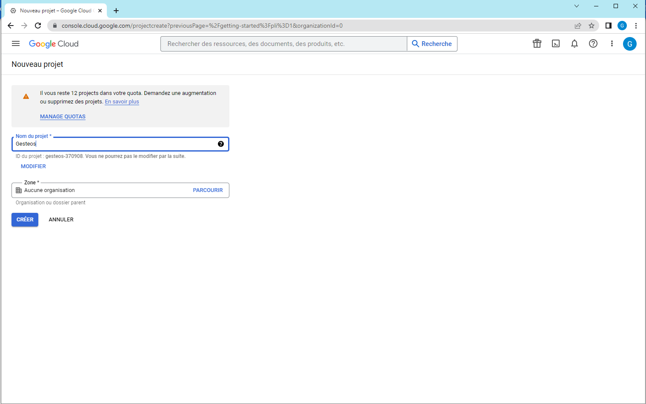Click the Recherche search button
Viewport: 646px width, 404px height.
432,44
